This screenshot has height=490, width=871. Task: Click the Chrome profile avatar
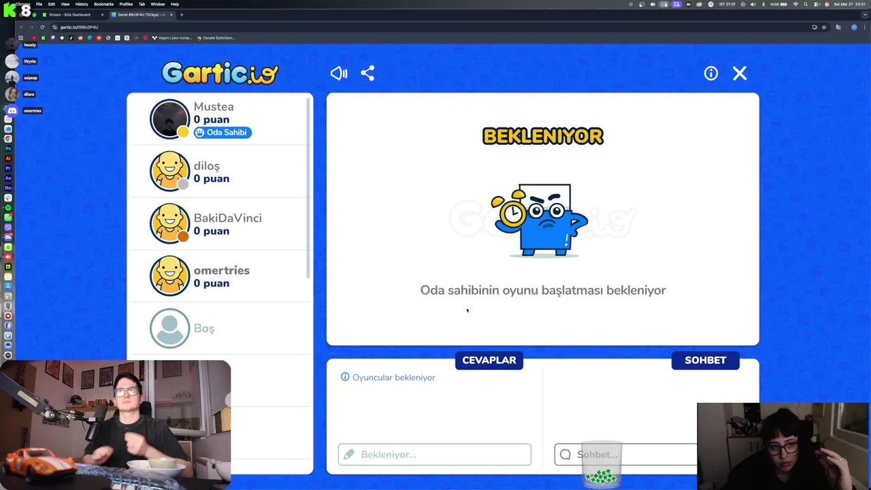coord(854,27)
